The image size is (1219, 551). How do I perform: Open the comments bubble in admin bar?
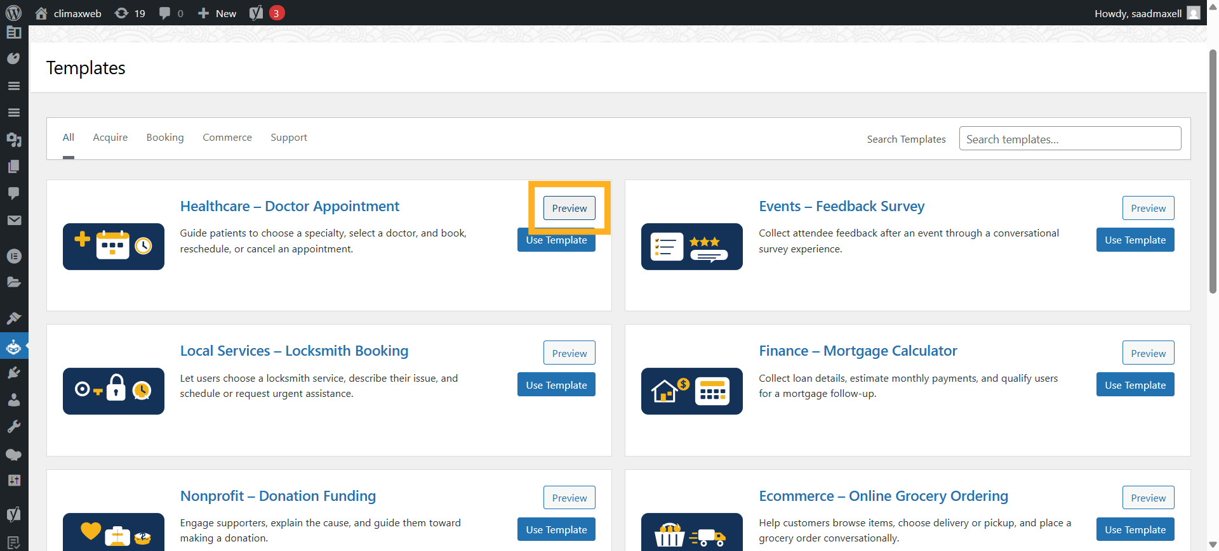[x=164, y=13]
